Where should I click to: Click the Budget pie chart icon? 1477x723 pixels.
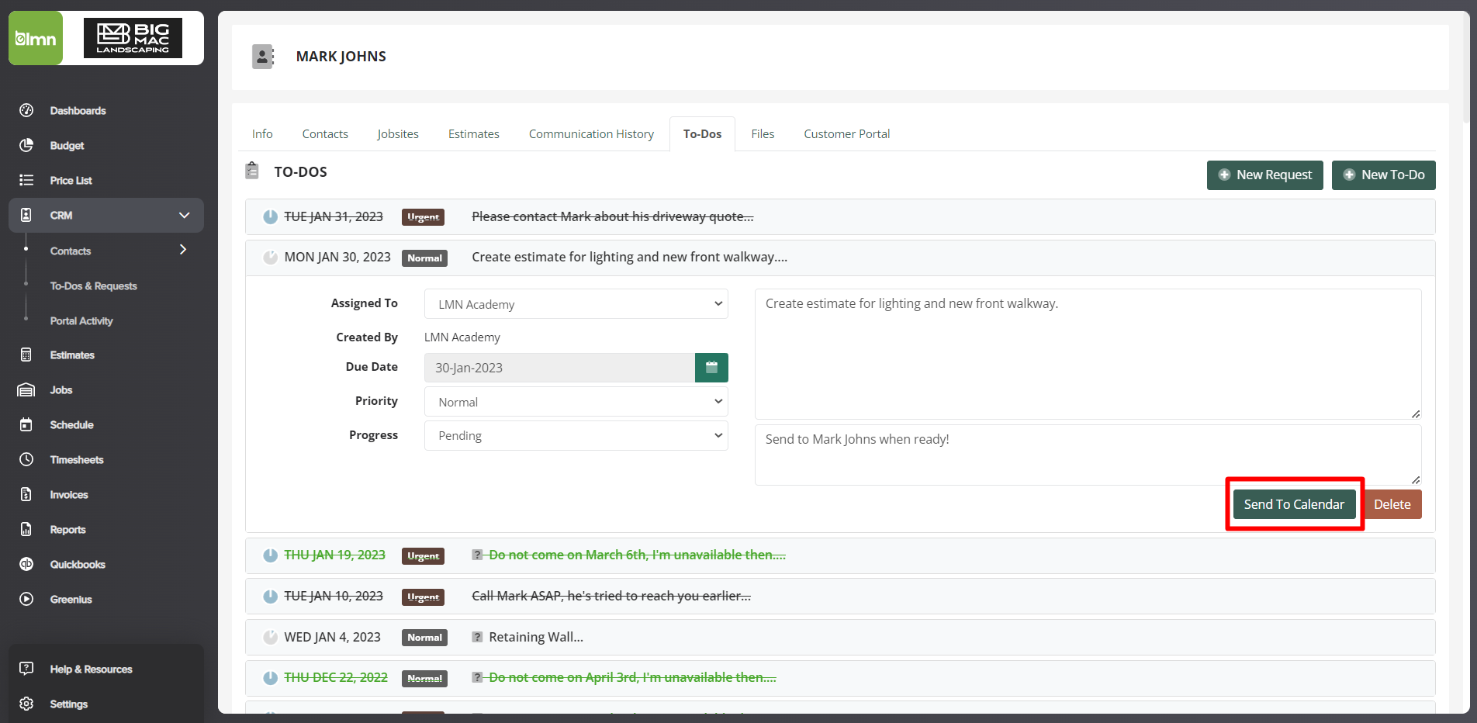26,145
